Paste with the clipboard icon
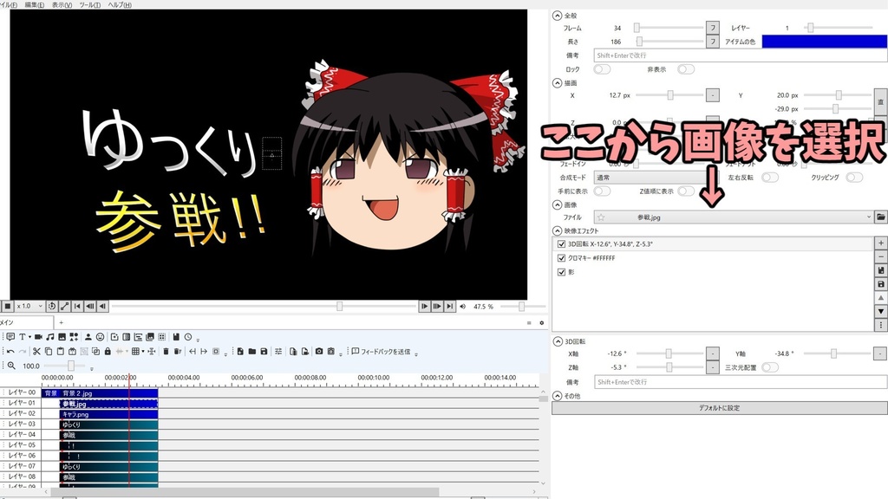Image resolution: width=888 pixels, height=499 pixels. tap(60, 352)
